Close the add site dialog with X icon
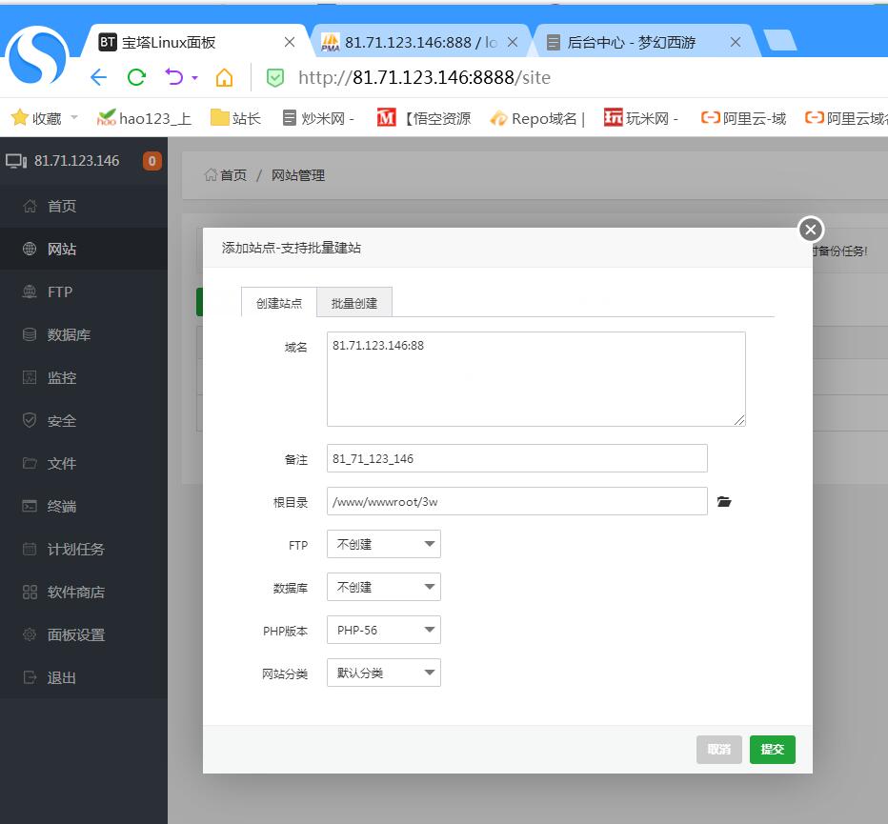The image size is (888, 824). pyautogui.click(x=810, y=230)
